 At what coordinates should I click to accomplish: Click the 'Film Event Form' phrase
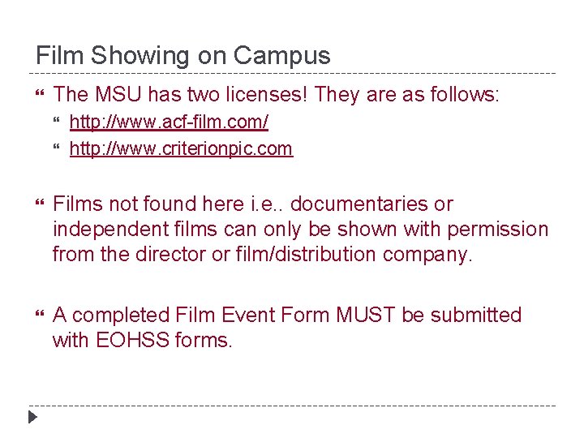click(x=252, y=315)
